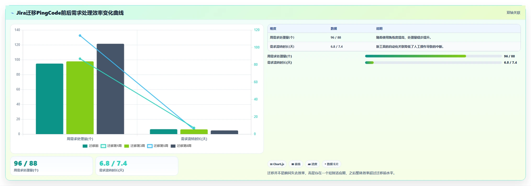The width and height of the screenshot is (531, 186).
Task: Click the 6.8 / 7.4 value beside the progress bar
Action: pos(510,63)
